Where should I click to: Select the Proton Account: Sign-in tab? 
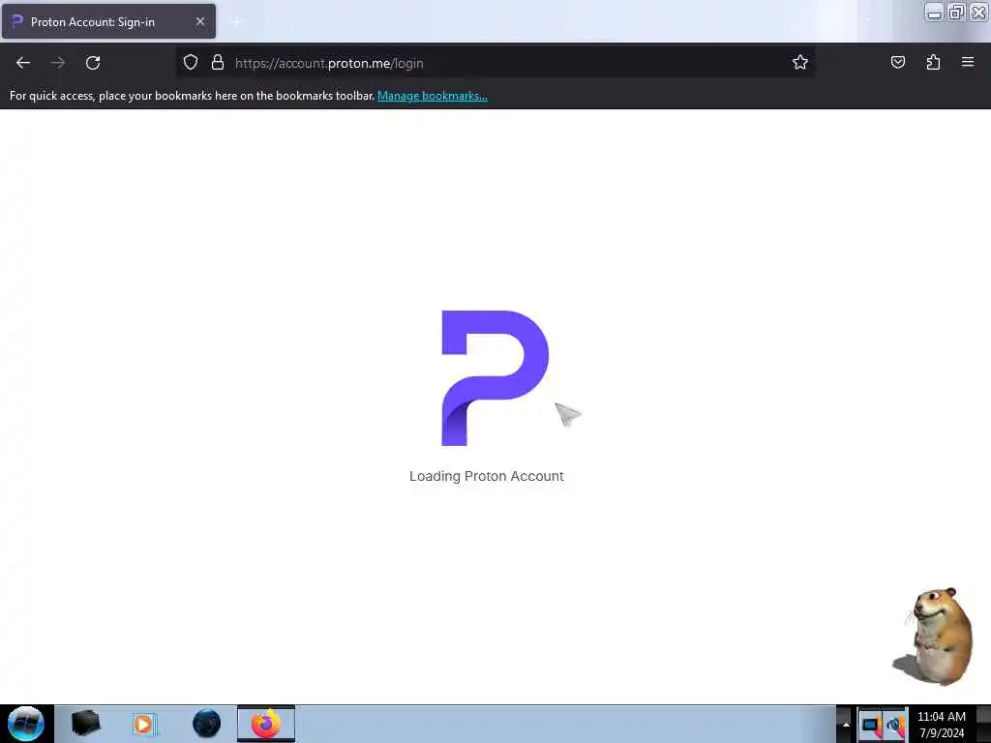point(108,21)
